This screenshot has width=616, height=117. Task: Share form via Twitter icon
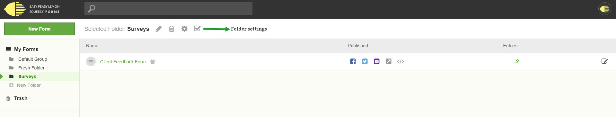[365, 61]
